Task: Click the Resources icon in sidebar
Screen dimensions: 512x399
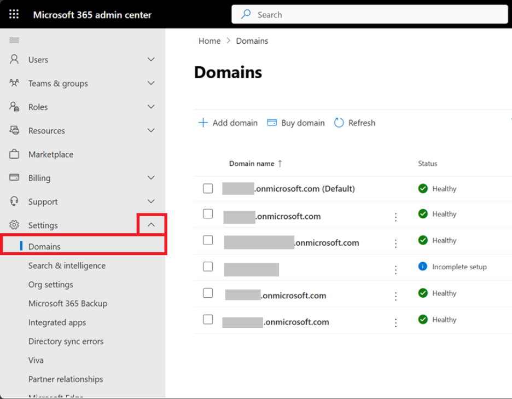Action: click(x=14, y=130)
